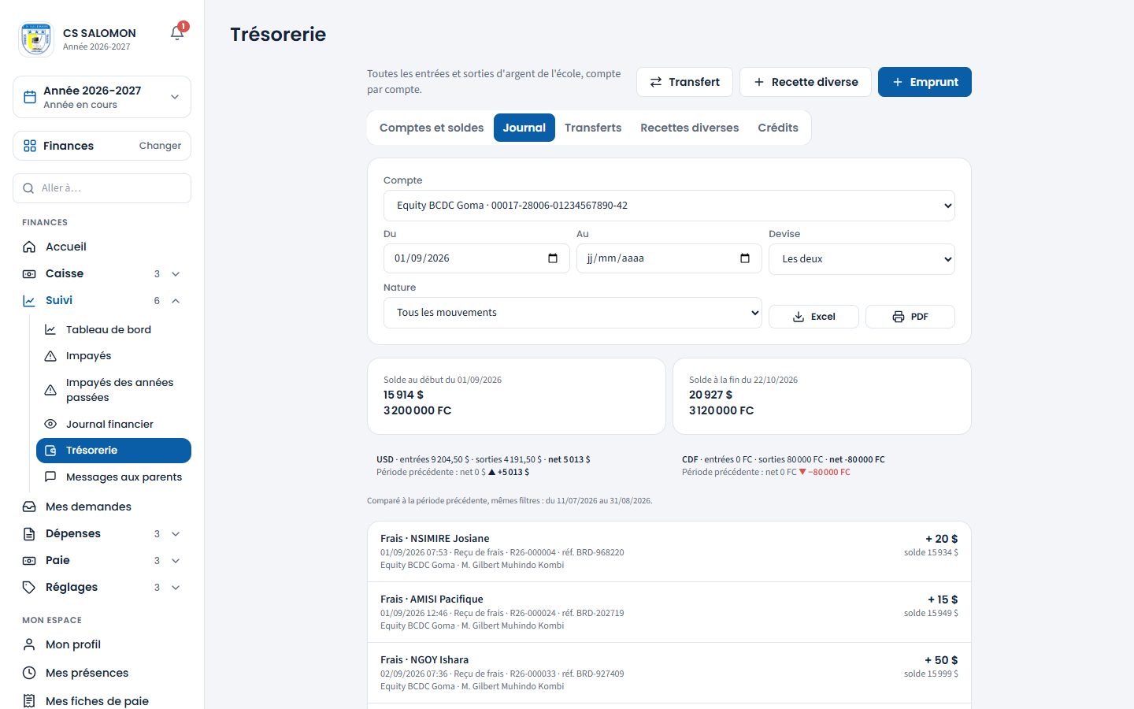Expand the Réglages chevron
Image resolution: width=1134 pixels, height=709 pixels.
pos(176,587)
